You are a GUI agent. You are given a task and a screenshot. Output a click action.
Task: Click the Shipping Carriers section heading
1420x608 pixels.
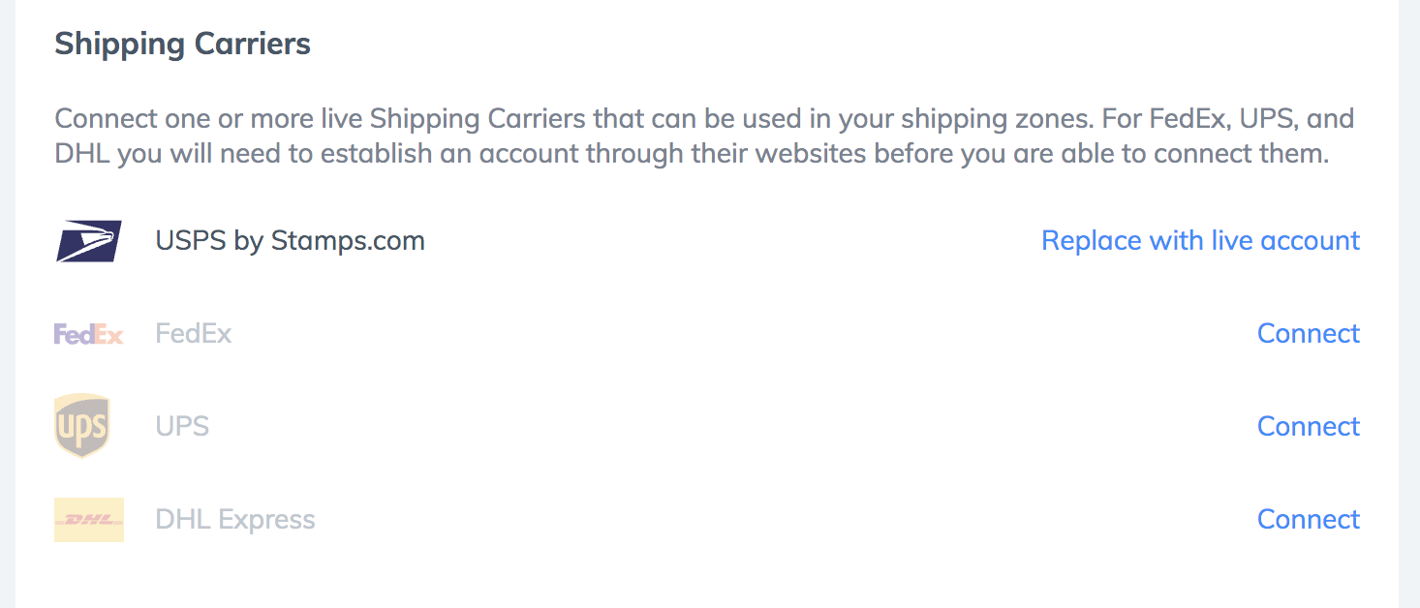pyautogui.click(x=182, y=44)
